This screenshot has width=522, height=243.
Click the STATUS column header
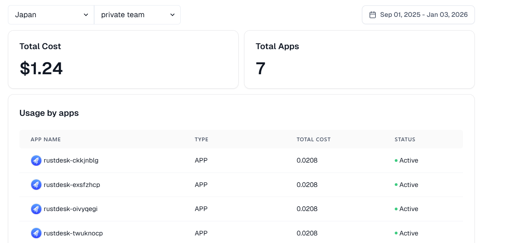[x=405, y=140]
